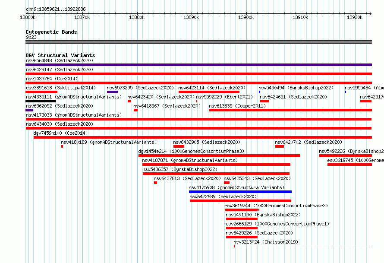This screenshot has height=263, width=384.
Task: Open the dgv7459n100 (Coe2014) variant bar
Action: pyautogui.click(x=203, y=137)
